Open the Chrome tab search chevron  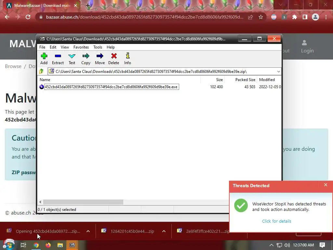tap(281, 5)
